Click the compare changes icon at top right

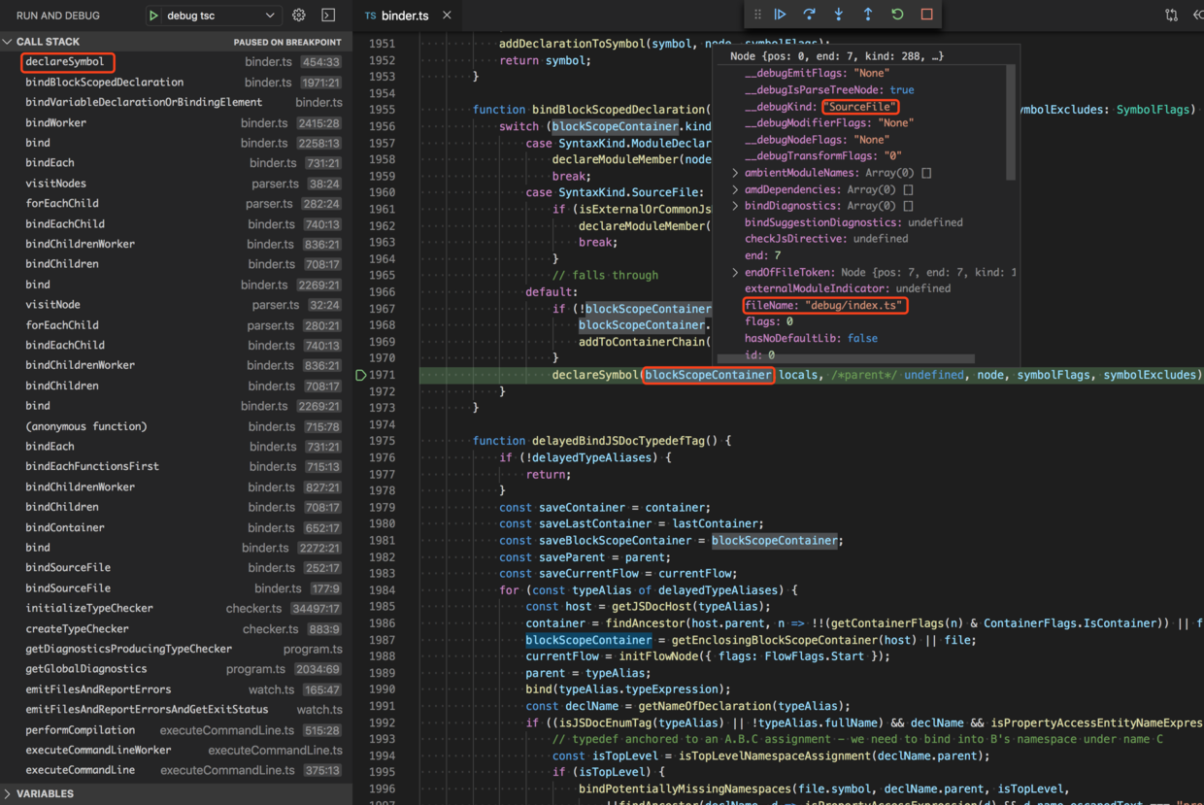(1171, 16)
